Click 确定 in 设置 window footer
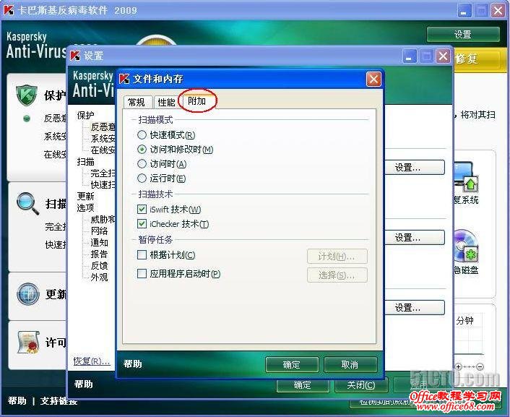Screen dimensions: 510x417 click(303, 385)
